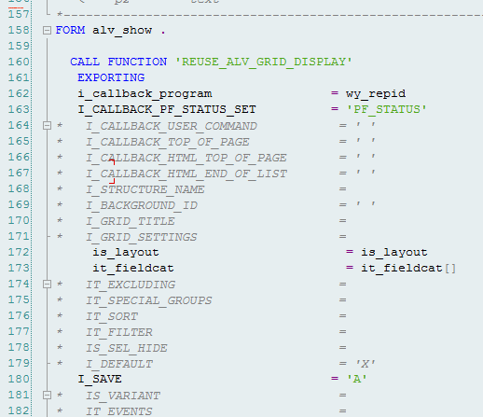
Task: Click the commented I_CALLBACK_HTML_TOP_OF_PAGE line
Action: click(186, 158)
